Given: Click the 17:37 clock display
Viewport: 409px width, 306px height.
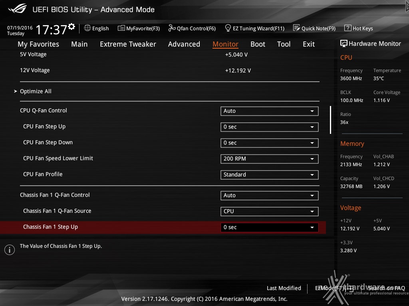Looking at the screenshot, I should tap(51, 29).
